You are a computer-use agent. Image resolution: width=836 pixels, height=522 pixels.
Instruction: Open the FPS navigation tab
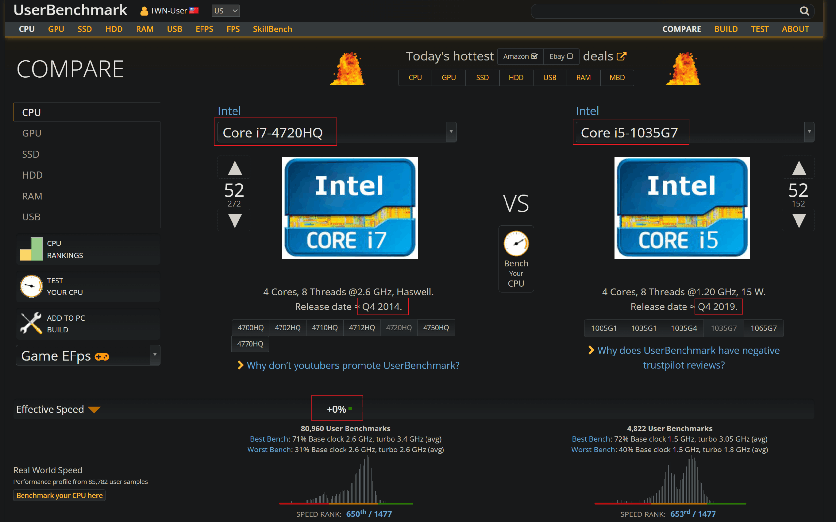pos(233,29)
